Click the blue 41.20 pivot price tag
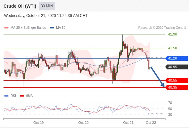The width and height of the screenshot is (189, 128). pos(177,58)
